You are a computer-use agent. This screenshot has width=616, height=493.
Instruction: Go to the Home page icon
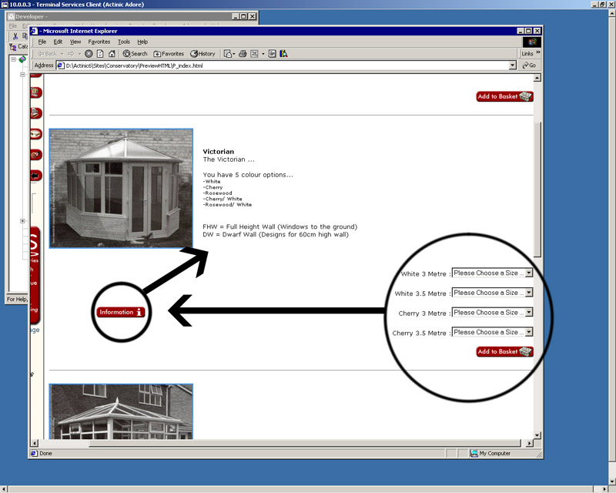coord(112,54)
